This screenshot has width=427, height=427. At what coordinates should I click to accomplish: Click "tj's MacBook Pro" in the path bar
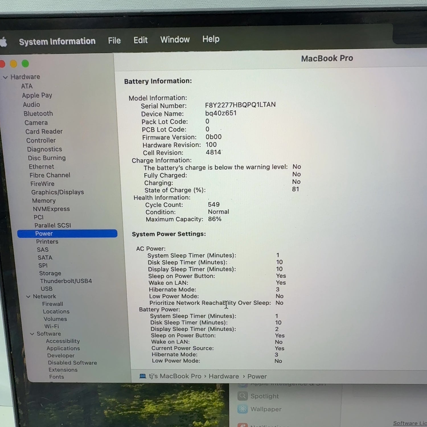(x=175, y=376)
